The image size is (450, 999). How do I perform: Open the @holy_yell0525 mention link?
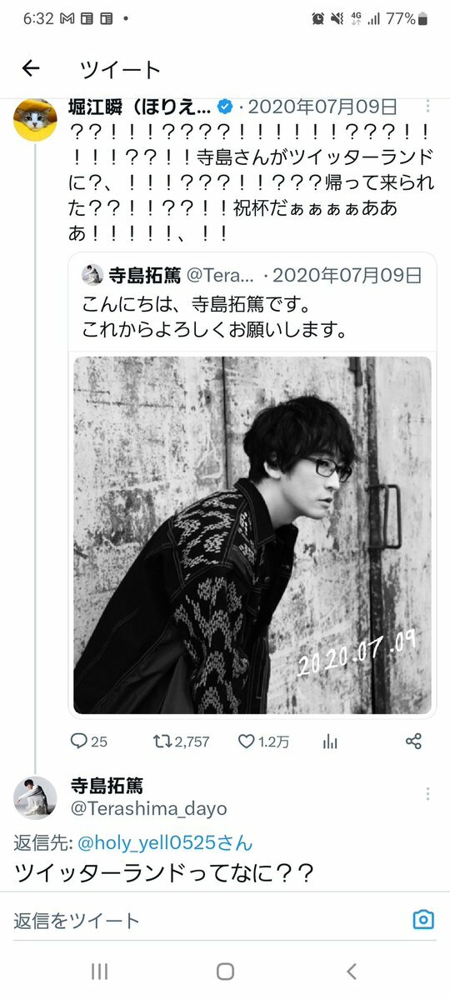click(x=165, y=843)
